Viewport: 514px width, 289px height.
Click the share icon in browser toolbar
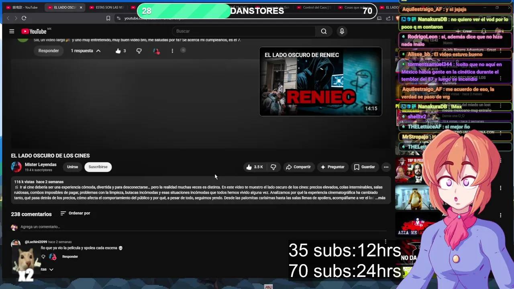click(388, 18)
